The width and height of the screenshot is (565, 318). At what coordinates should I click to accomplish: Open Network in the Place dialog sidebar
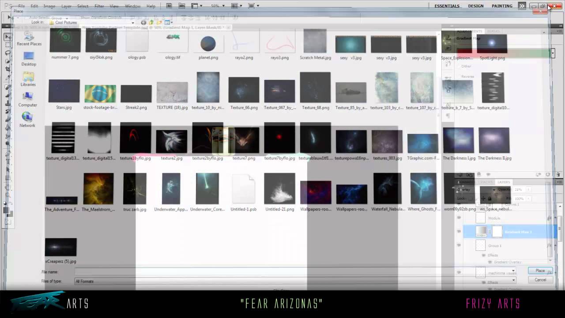(27, 120)
